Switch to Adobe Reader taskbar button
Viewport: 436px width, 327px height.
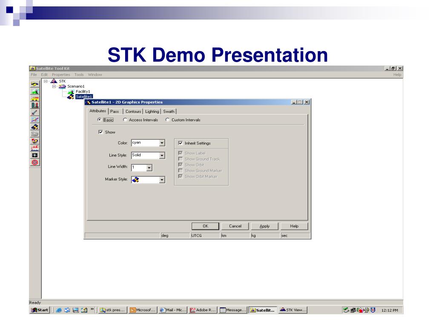[x=203, y=310]
